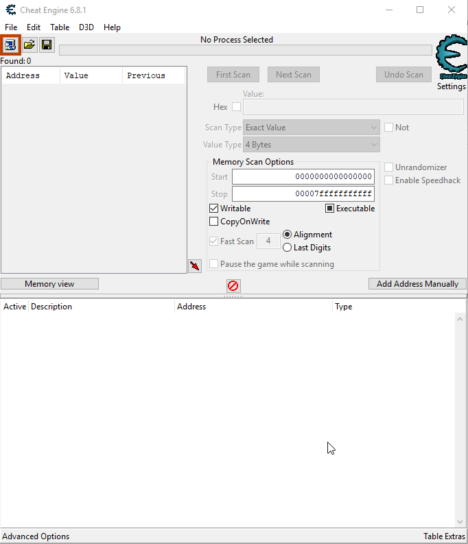The height and width of the screenshot is (544, 468).
Task: Open the Edit menu
Action: click(x=34, y=27)
